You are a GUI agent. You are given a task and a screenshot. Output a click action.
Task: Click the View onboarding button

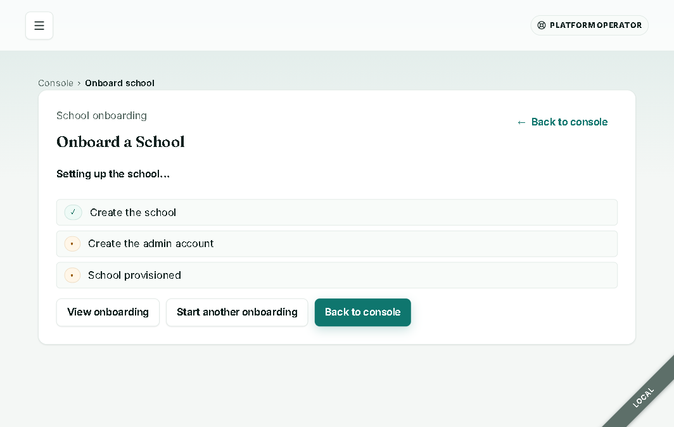pyautogui.click(x=108, y=312)
